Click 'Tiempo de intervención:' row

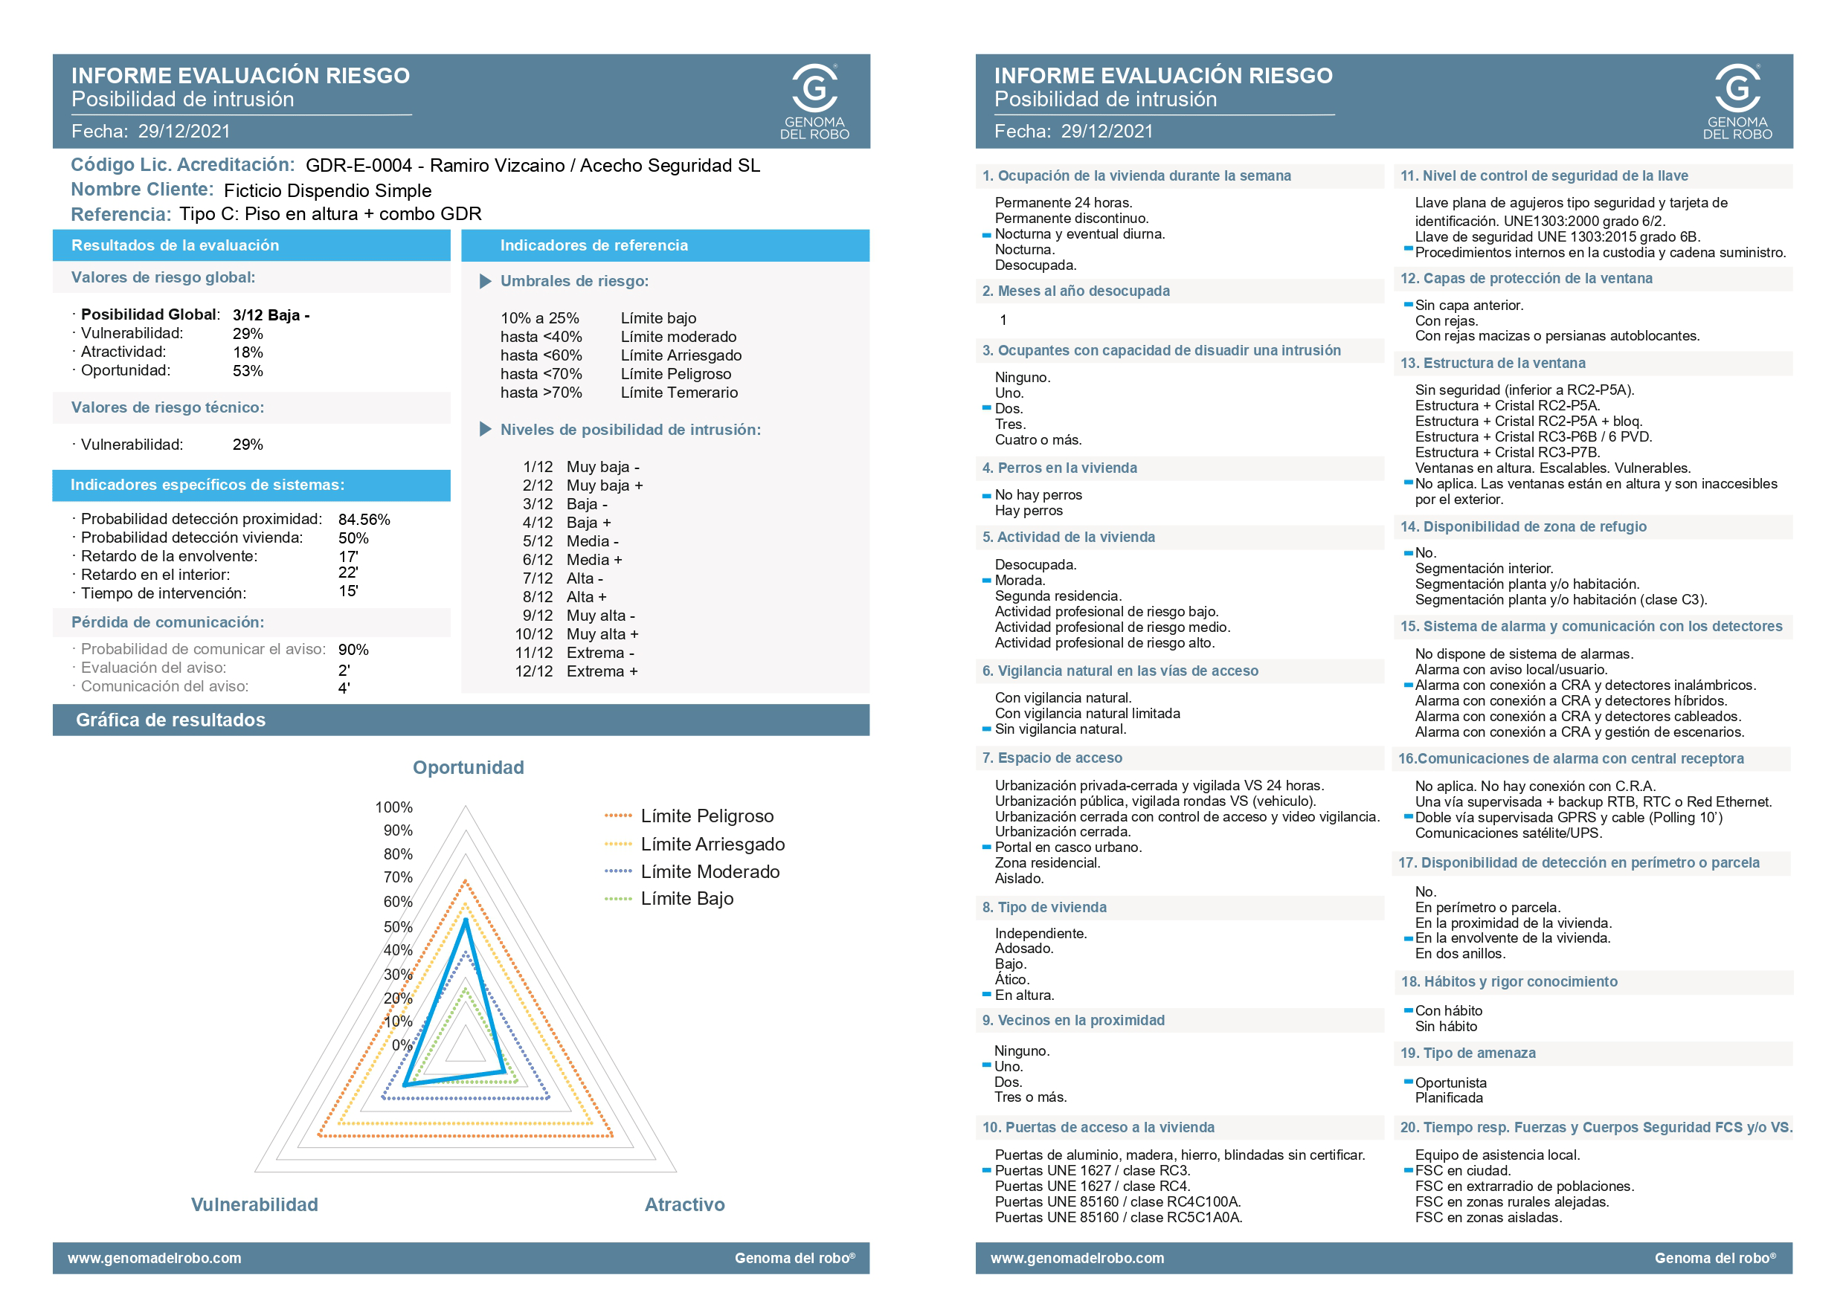215,593
